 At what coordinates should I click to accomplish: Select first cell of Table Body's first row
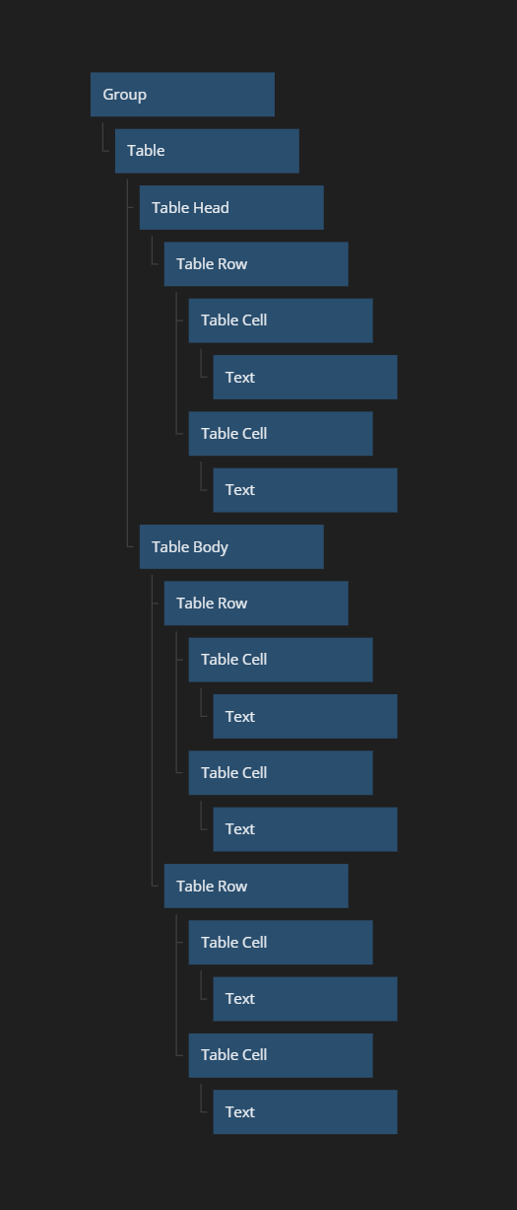[281, 660]
